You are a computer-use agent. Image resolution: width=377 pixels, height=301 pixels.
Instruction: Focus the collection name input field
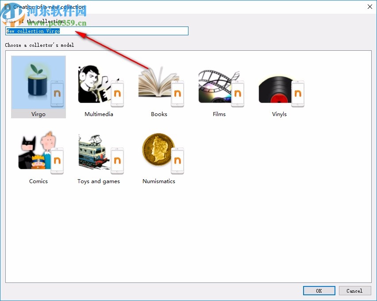point(96,31)
